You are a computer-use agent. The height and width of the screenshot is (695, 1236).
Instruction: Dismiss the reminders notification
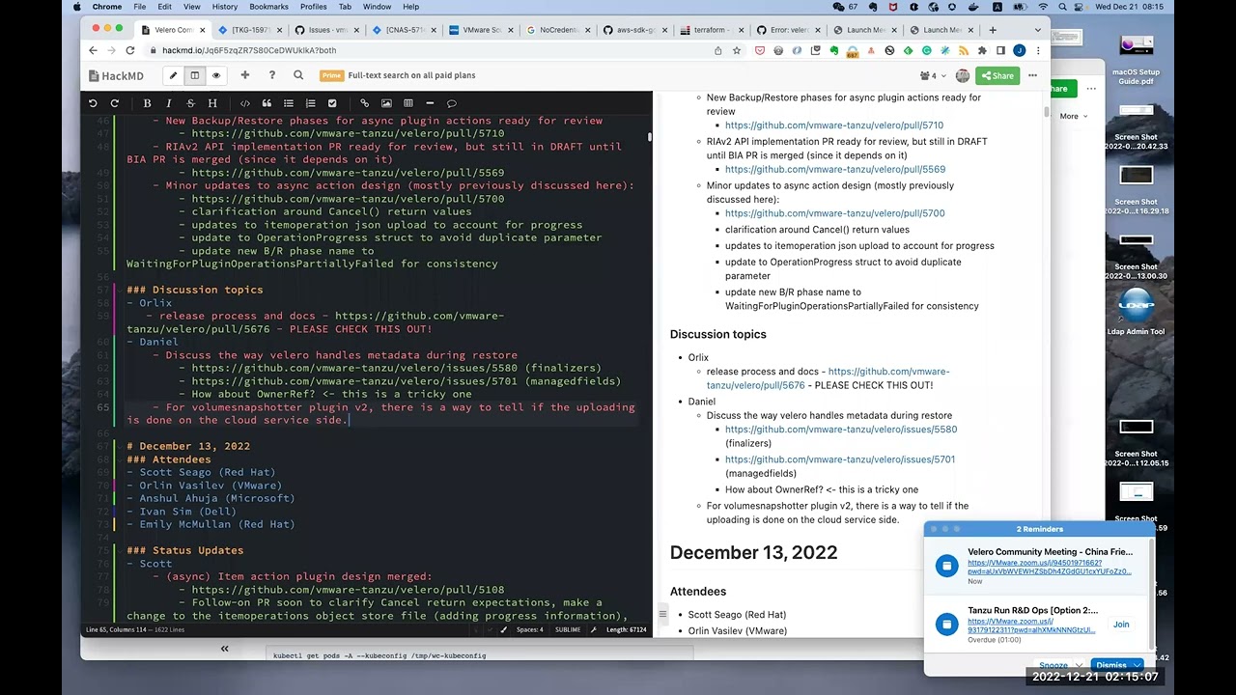pyautogui.click(x=1111, y=665)
